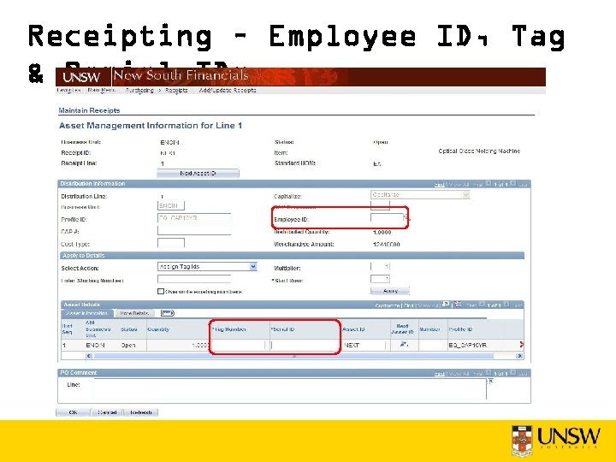The image size is (616, 462).
Task: Switch to the Asset Information tab
Action: pos(87,313)
